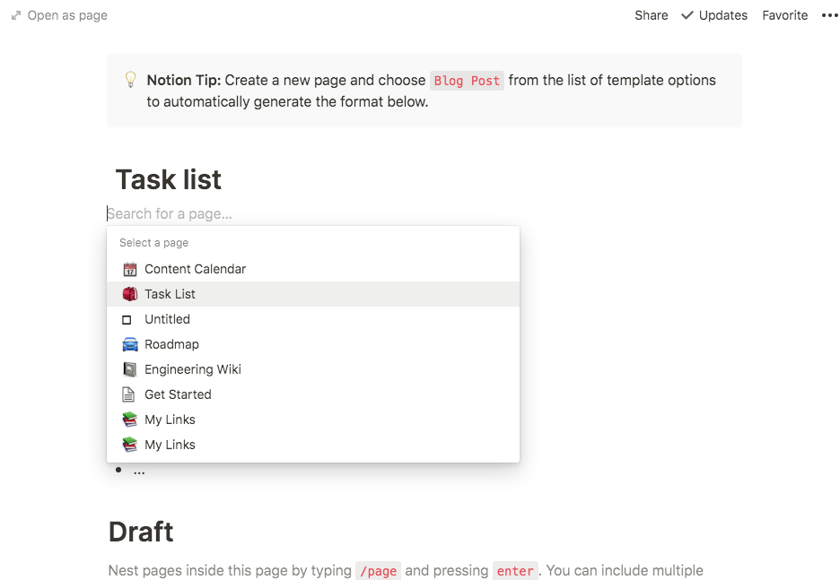This screenshot has height=580, width=840.
Task: Click the enter code snippet
Action: (515, 571)
